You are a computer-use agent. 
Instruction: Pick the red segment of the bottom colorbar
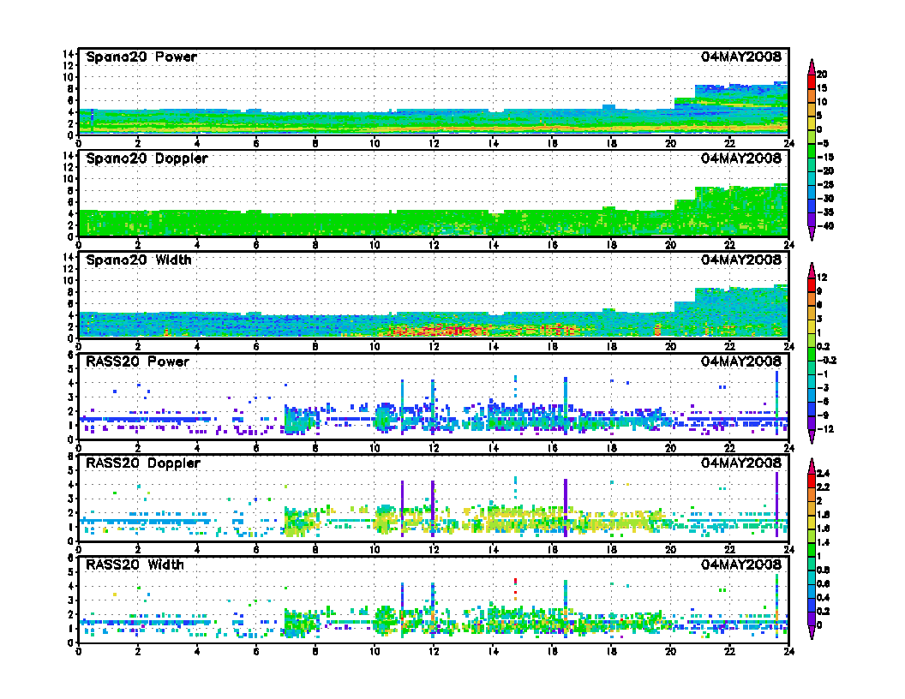[812, 481]
